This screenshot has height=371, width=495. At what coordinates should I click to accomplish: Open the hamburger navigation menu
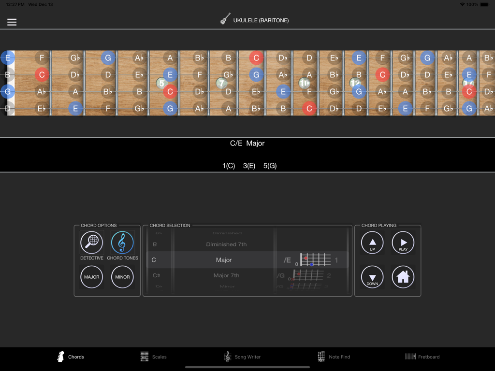tap(12, 22)
